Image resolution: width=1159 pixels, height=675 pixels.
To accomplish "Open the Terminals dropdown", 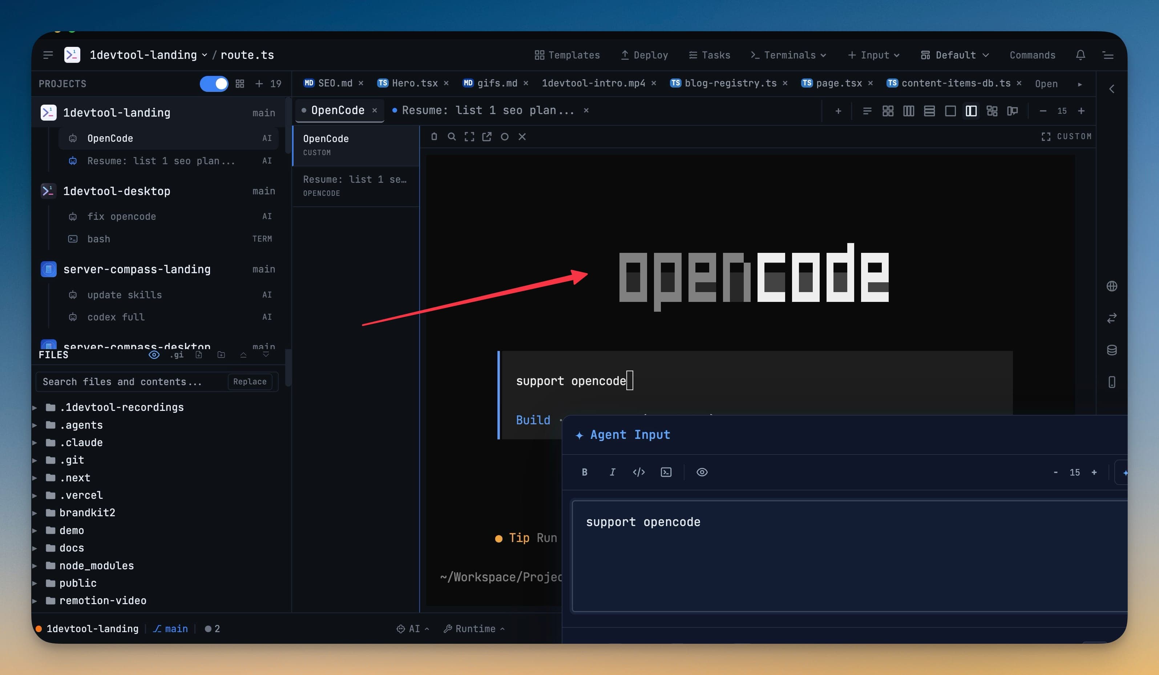I will [788, 55].
